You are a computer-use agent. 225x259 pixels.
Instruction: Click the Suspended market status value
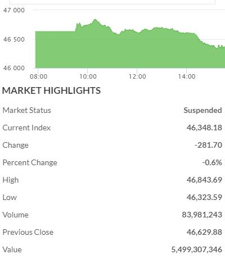click(x=202, y=110)
